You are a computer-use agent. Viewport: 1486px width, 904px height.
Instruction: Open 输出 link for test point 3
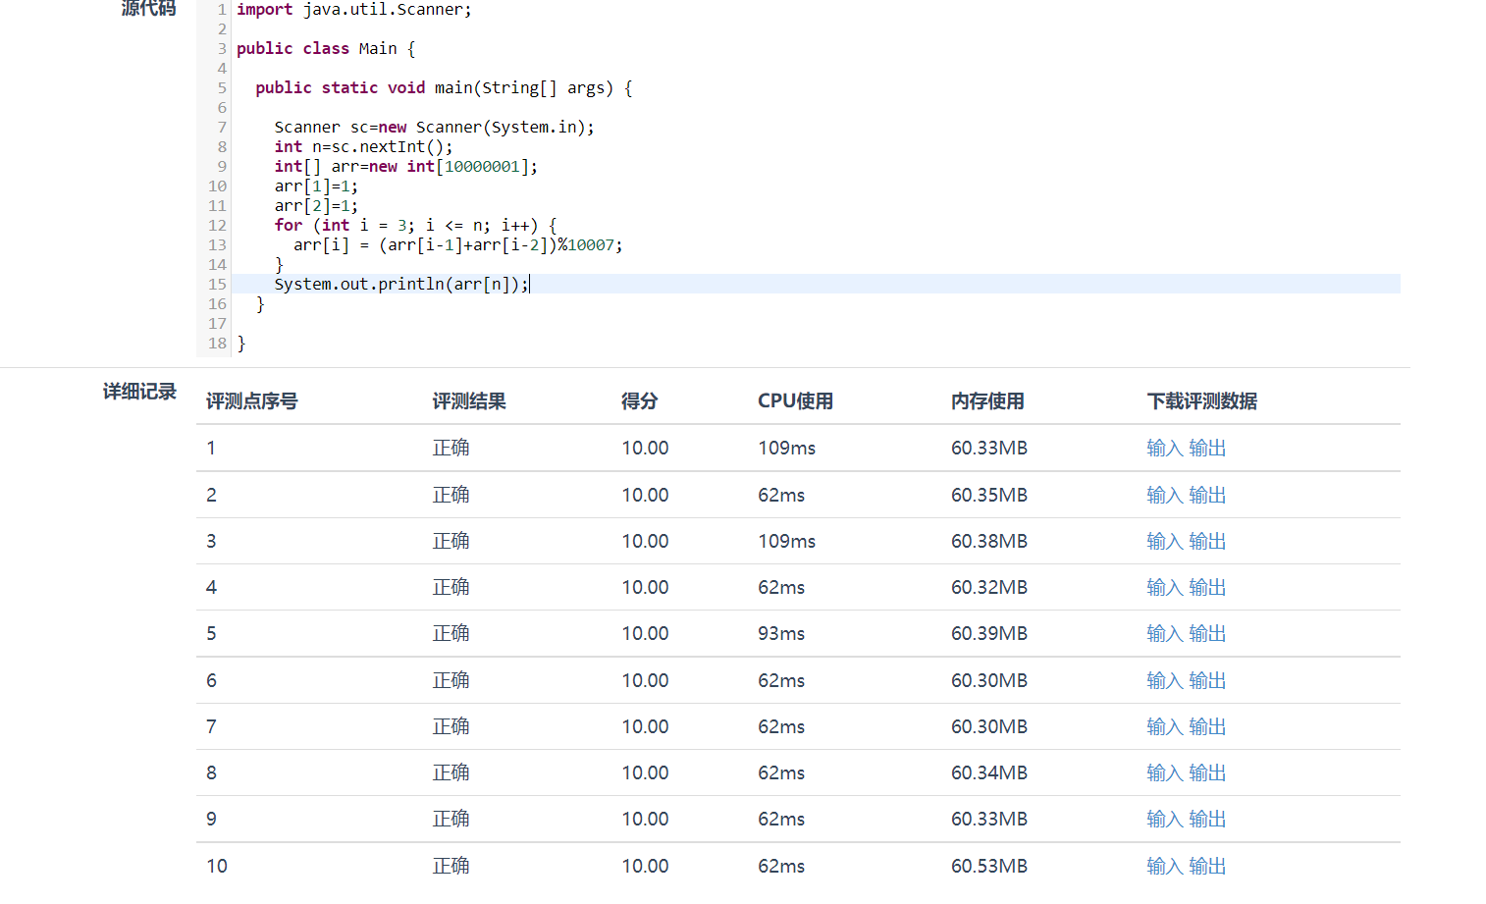click(1207, 542)
